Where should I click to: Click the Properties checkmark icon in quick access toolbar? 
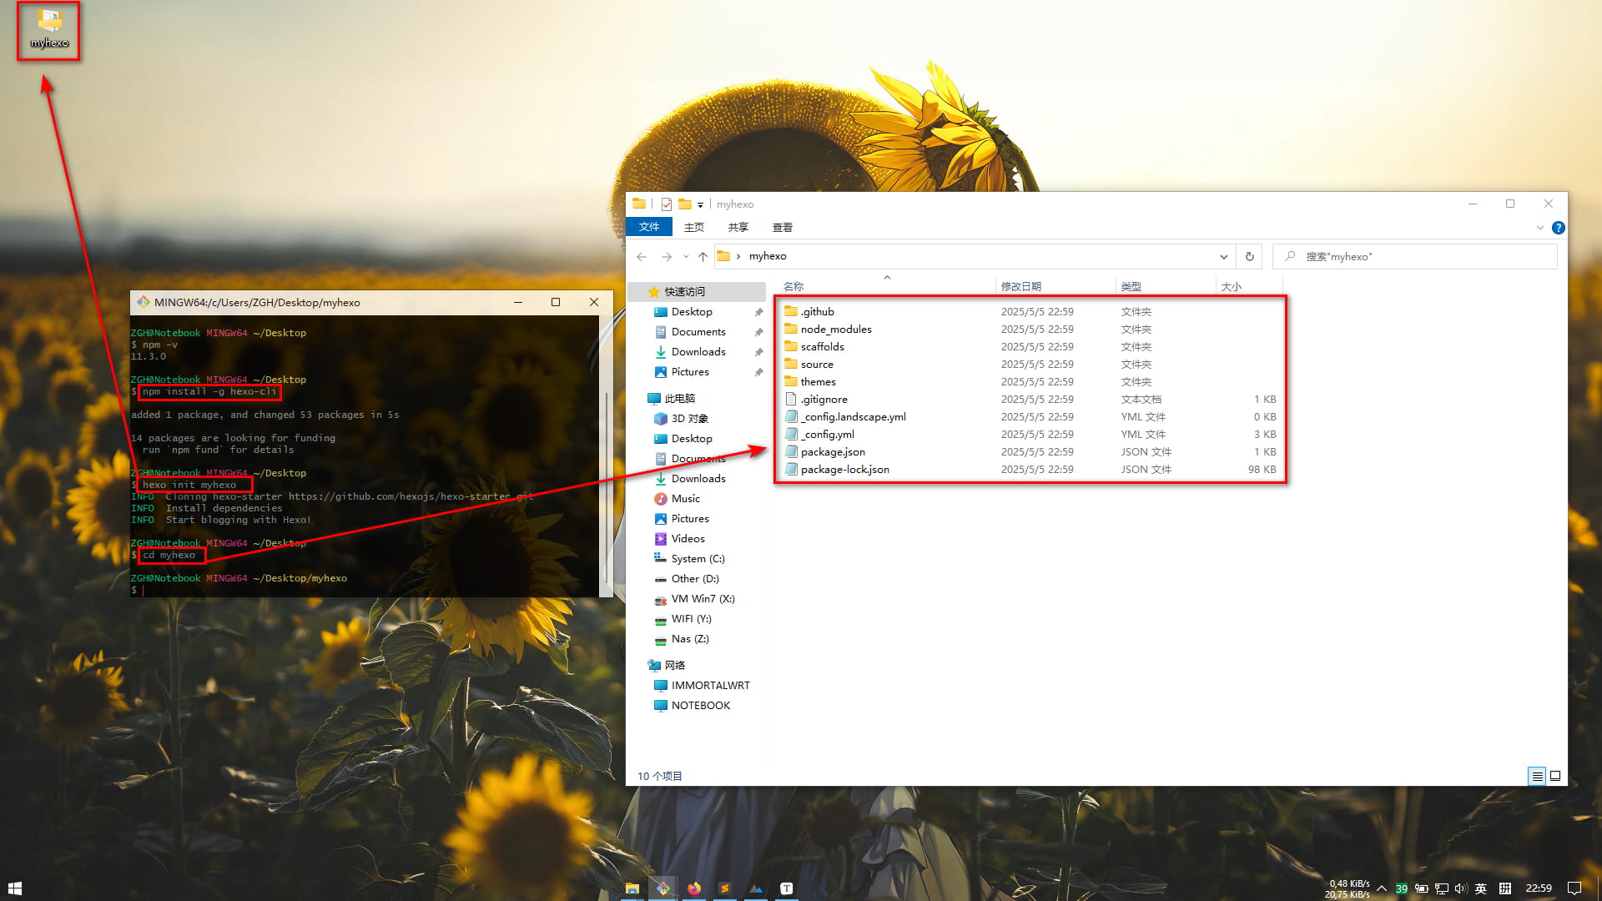[667, 204]
